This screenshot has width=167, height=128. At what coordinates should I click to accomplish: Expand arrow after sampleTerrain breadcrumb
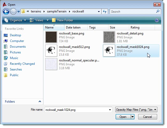click(69, 11)
